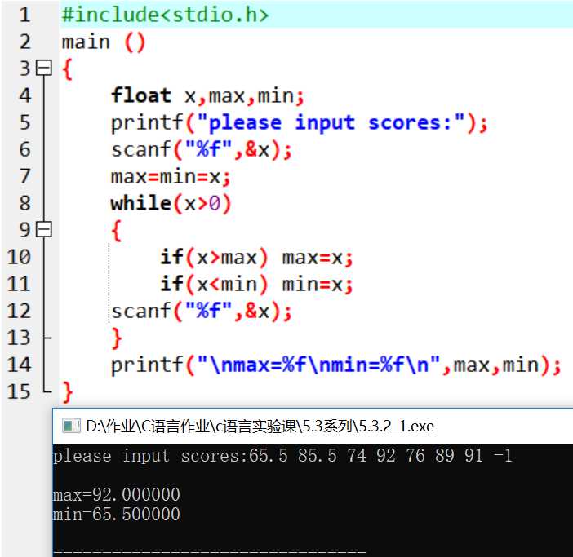Click line number 15 in the gutter
573x557 pixels.
click(x=19, y=391)
